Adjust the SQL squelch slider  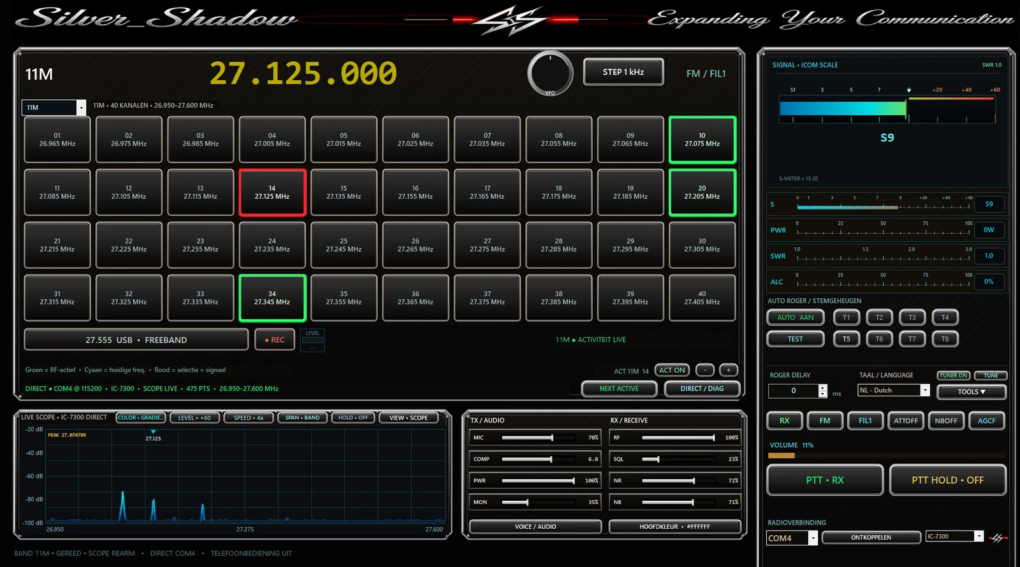pyautogui.click(x=678, y=459)
